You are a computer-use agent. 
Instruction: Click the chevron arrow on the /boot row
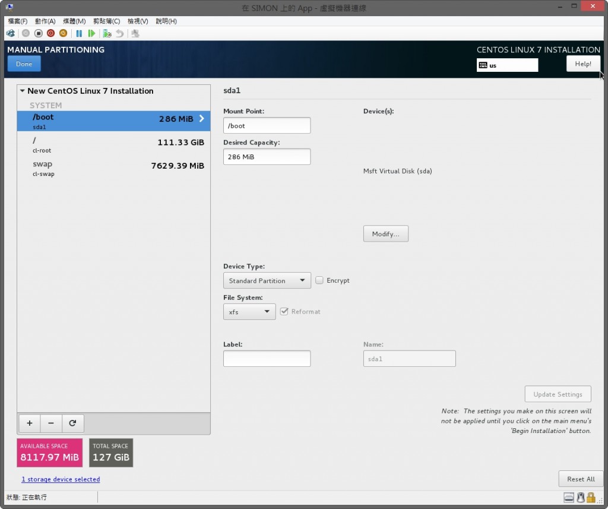(202, 119)
